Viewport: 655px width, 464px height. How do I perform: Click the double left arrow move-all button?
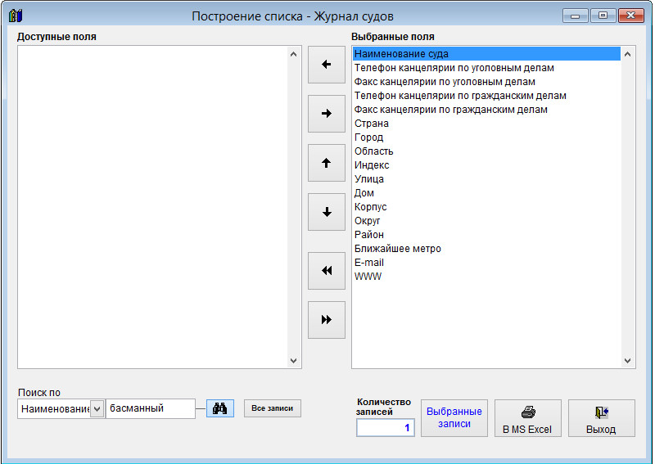pyautogui.click(x=326, y=271)
